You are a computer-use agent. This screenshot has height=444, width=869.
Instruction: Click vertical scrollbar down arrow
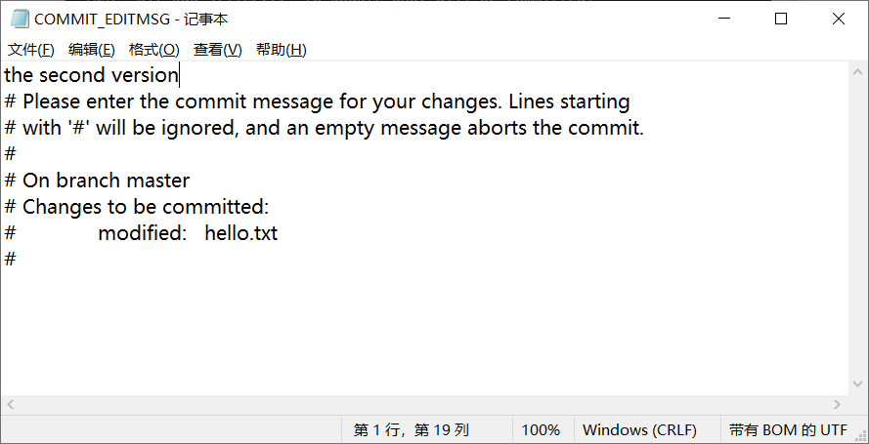[x=858, y=384]
